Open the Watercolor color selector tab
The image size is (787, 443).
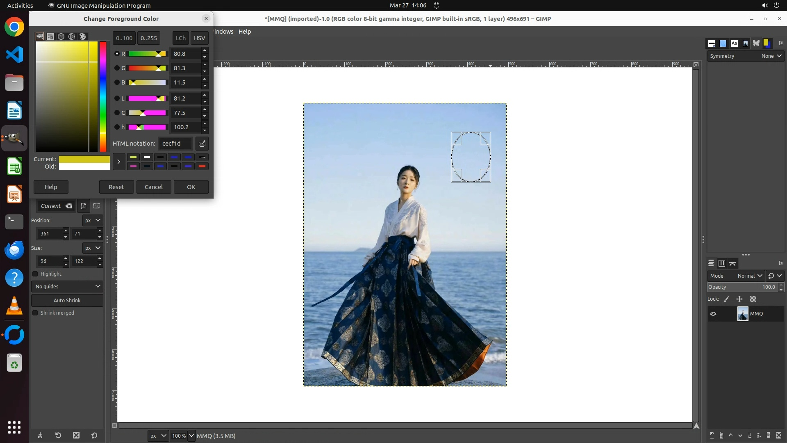[61, 37]
